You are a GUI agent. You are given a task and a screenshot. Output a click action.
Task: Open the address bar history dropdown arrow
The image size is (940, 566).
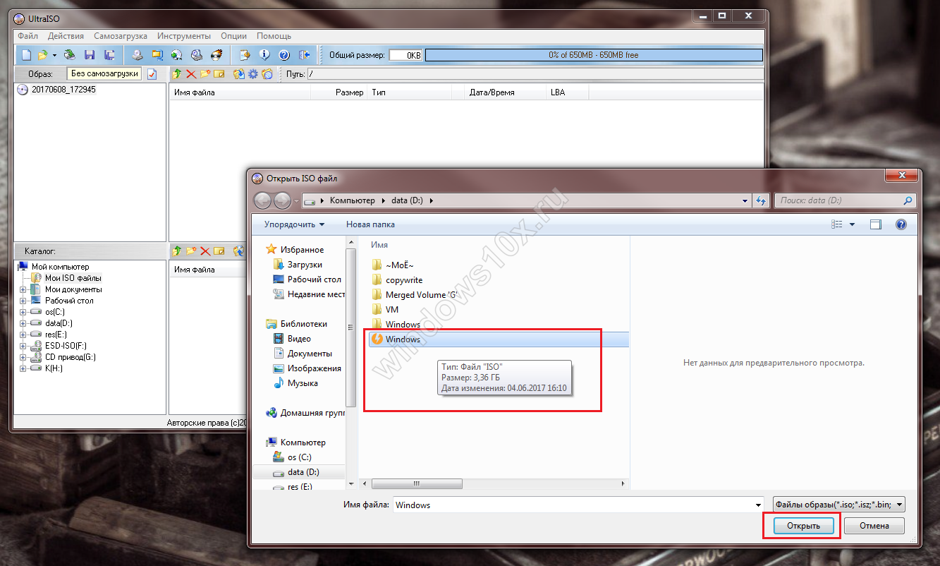(x=745, y=200)
